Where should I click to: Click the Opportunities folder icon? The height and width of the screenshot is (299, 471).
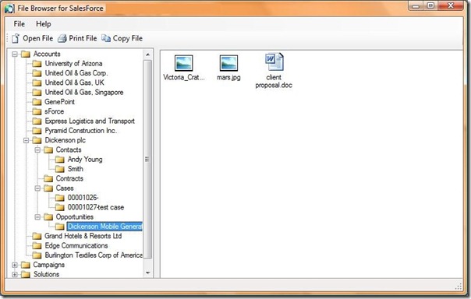[x=48, y=217]
